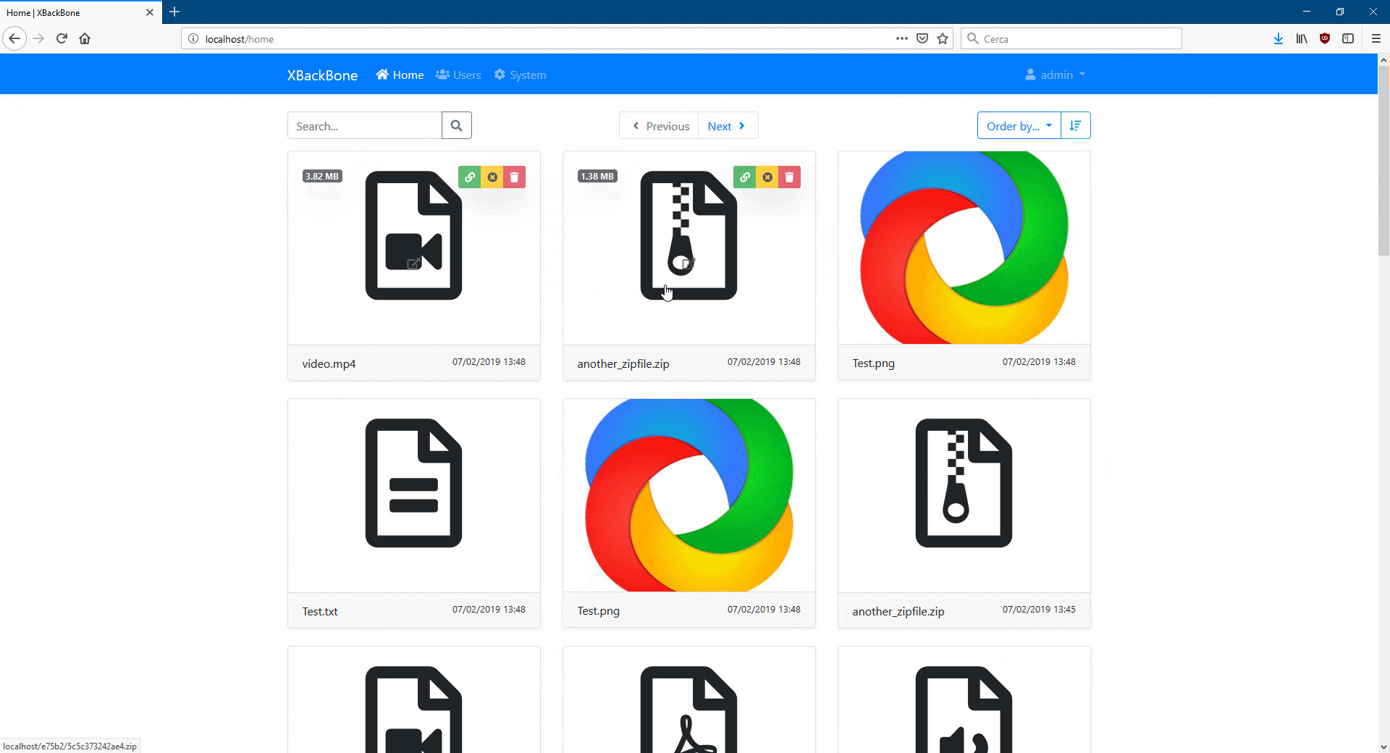Go to Home in navbar

(400, 75)
